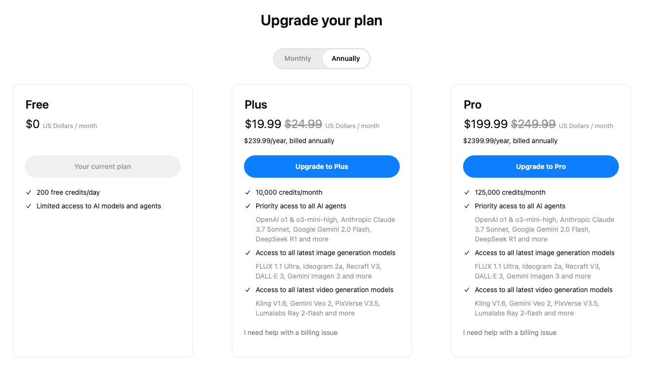Open billing issue help under Pro plan

tap(510, 333)
